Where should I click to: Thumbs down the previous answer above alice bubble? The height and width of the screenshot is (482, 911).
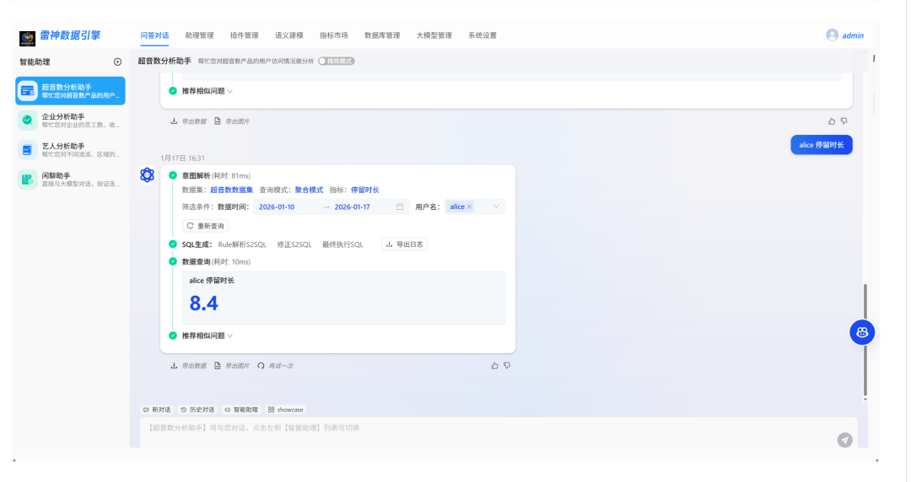(x=844, y=121)
